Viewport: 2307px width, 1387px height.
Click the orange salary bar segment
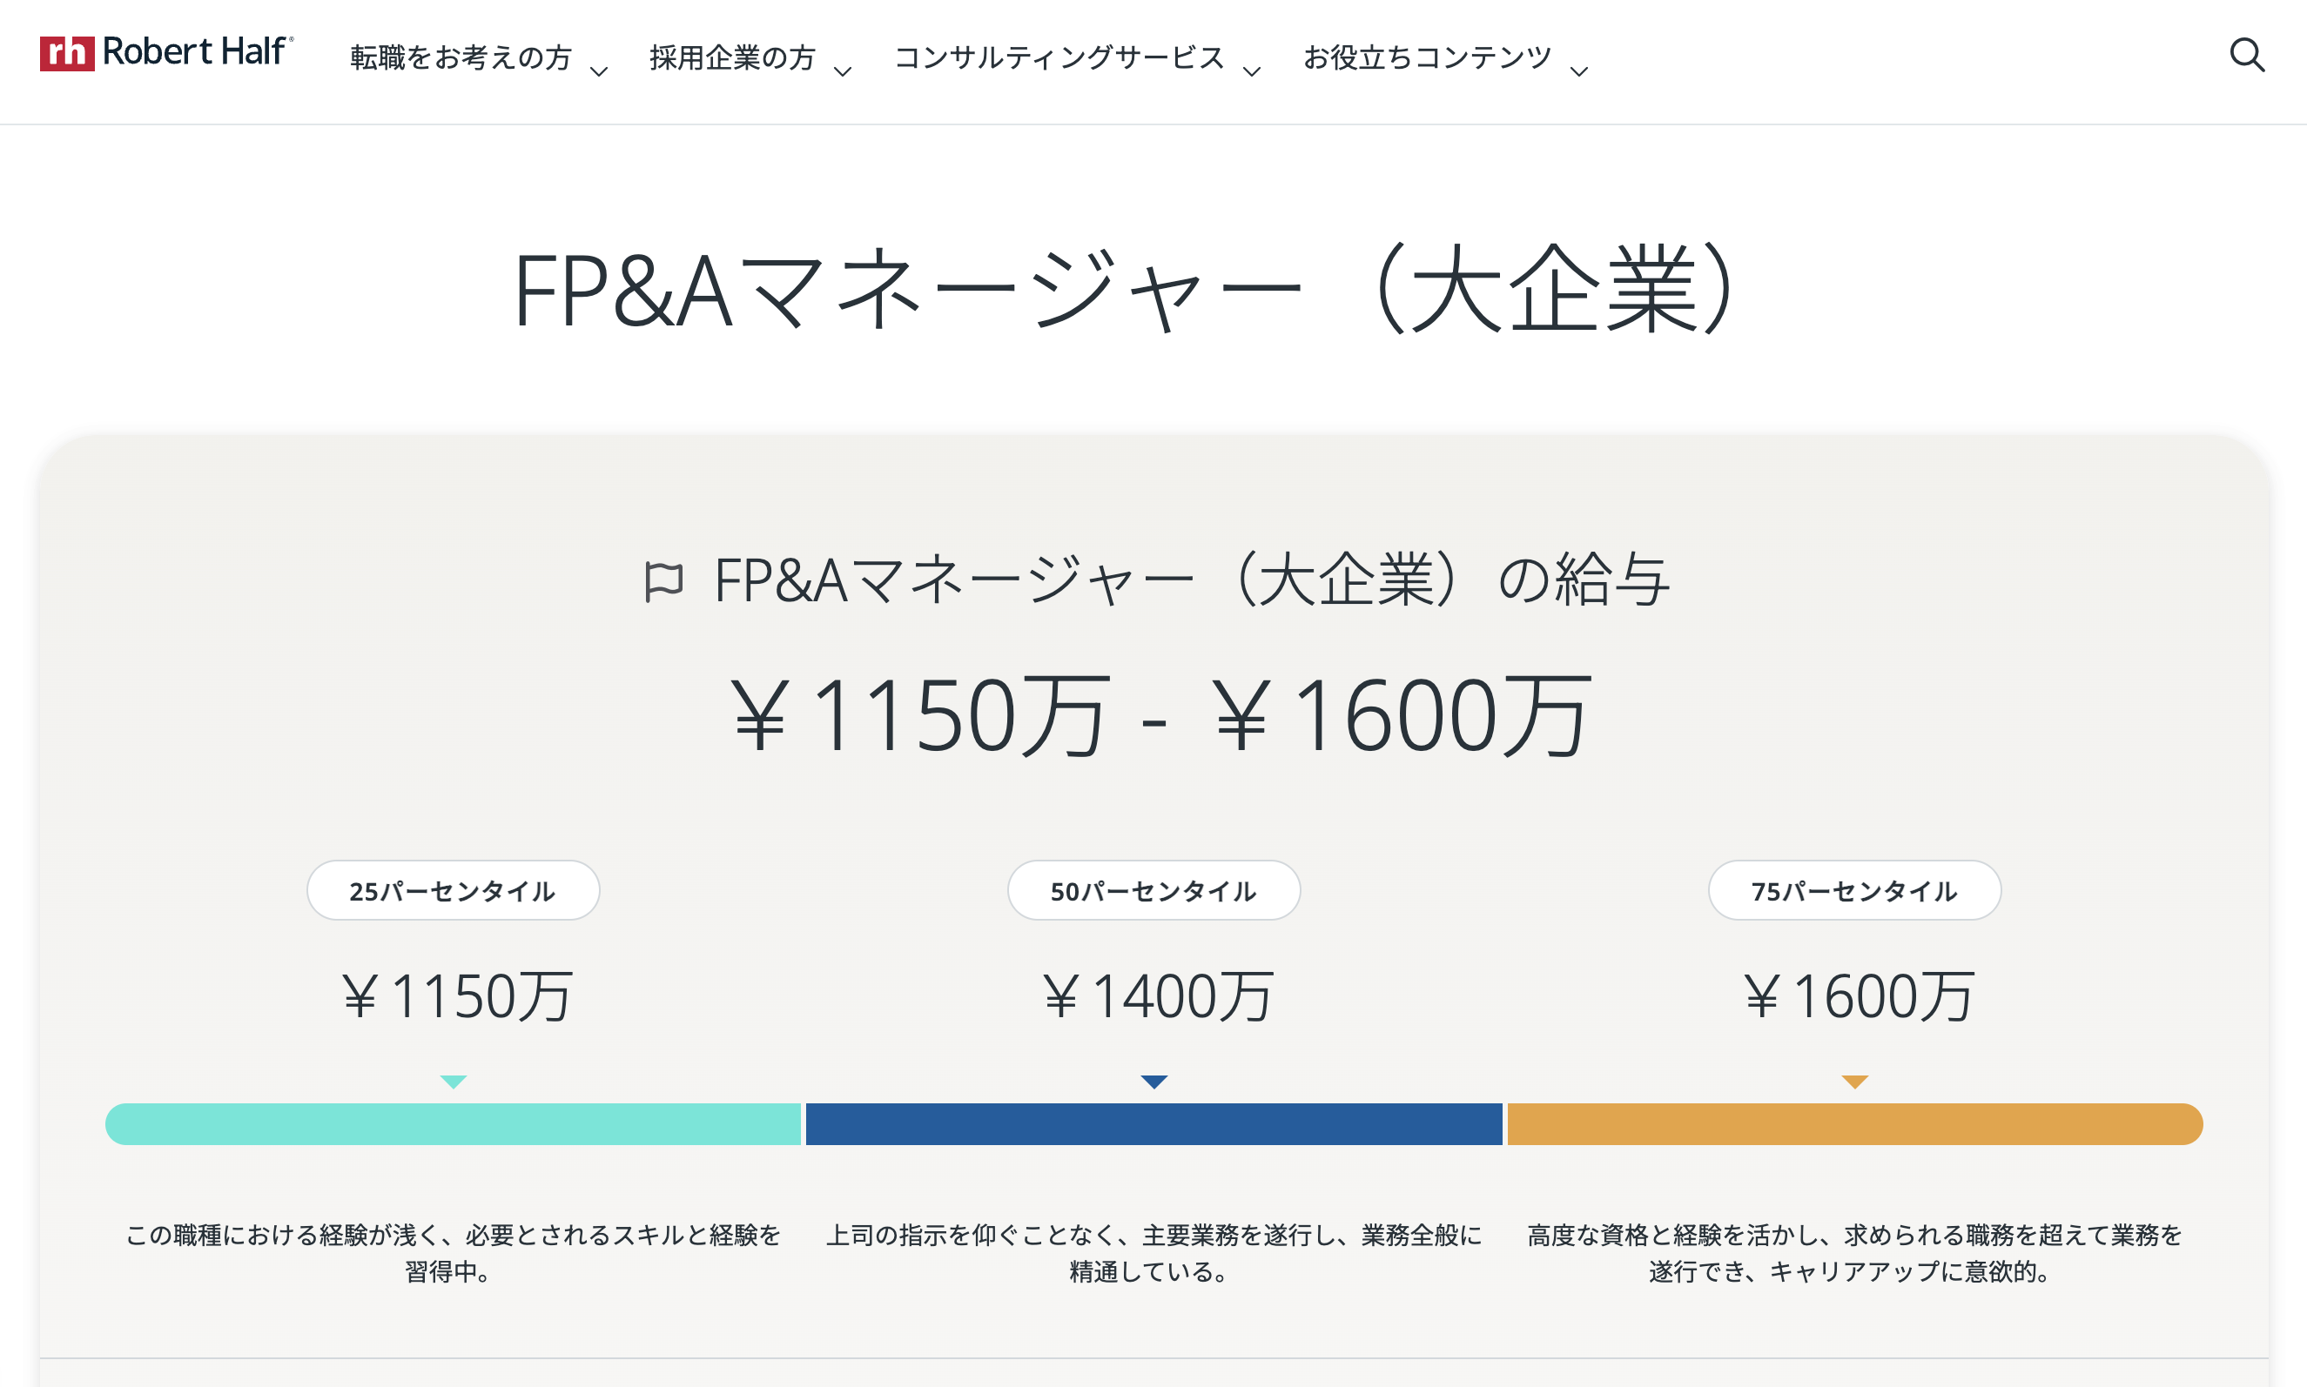pos(1854,1124)
